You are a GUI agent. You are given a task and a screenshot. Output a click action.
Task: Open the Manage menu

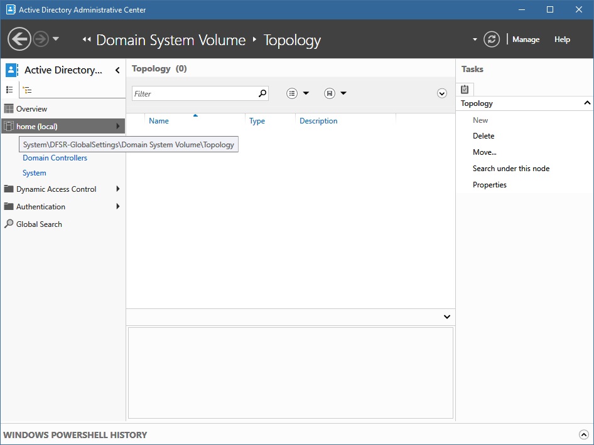526,39
